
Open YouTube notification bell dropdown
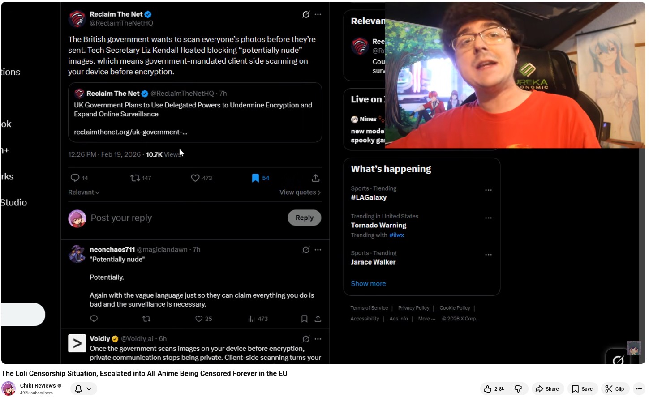click(83, 389)
